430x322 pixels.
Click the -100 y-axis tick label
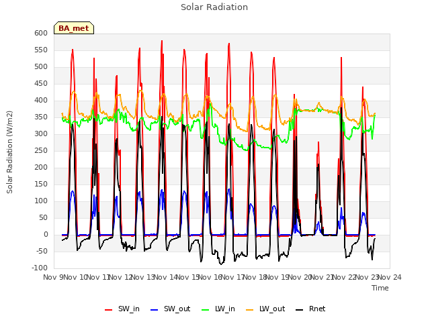pyautogui.click(x=40, y=268)
